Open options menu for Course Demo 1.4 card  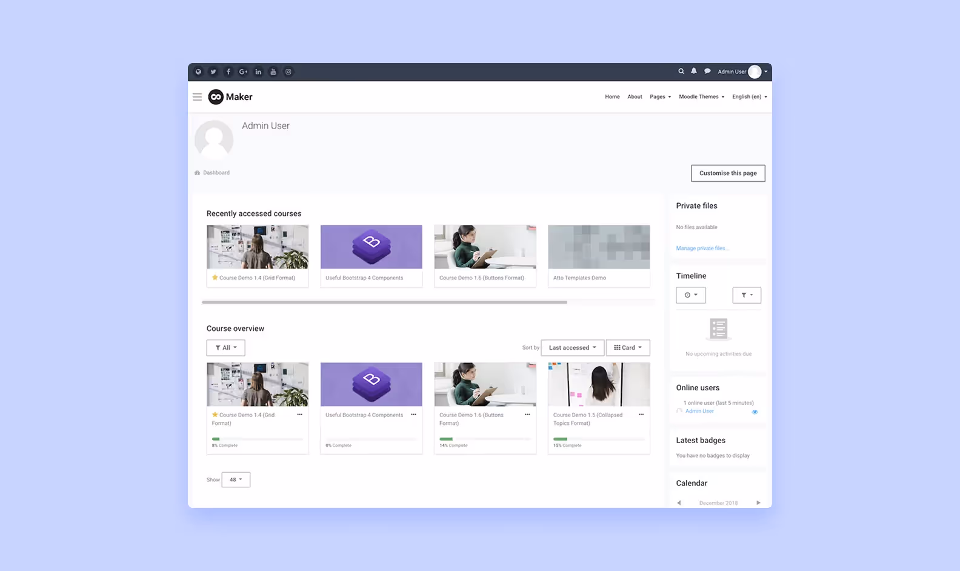(299, 415)
